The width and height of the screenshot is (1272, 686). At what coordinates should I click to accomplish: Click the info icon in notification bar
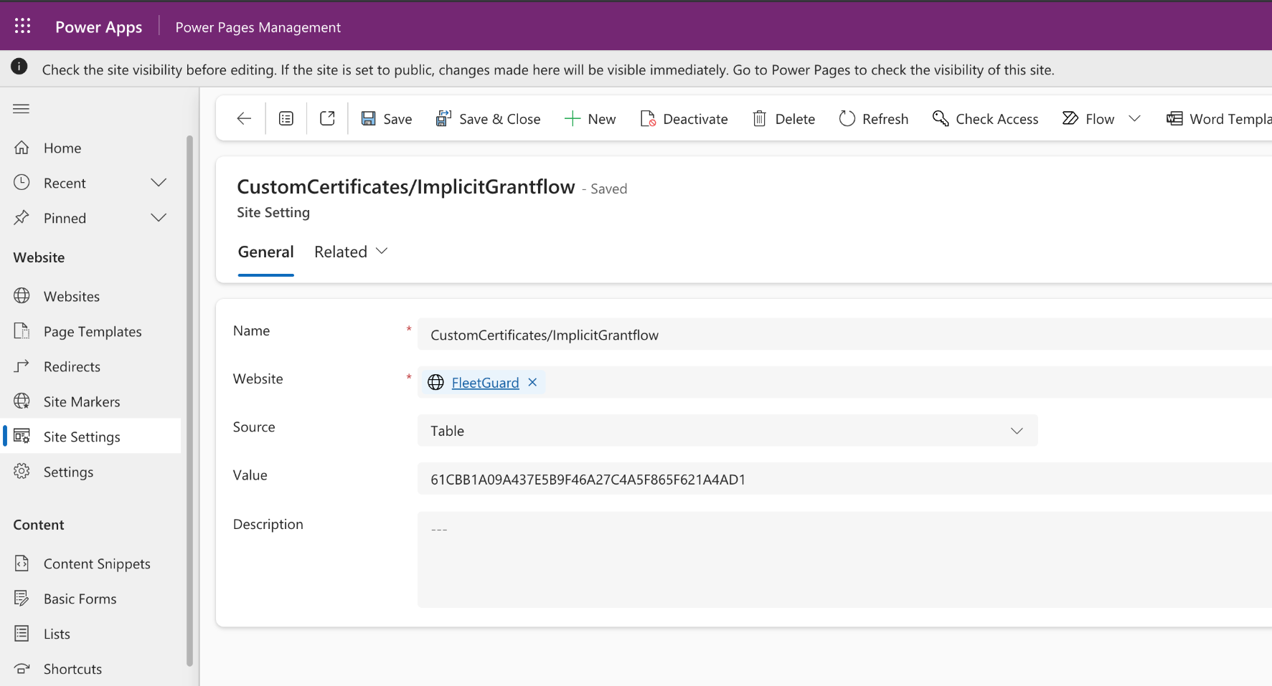(19, 67)
